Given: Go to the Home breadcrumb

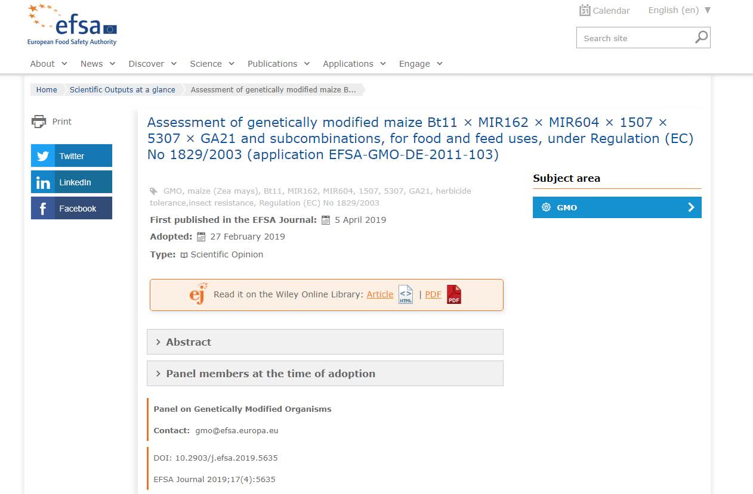Looking at the screenshot, I should (x=47, y=90).
